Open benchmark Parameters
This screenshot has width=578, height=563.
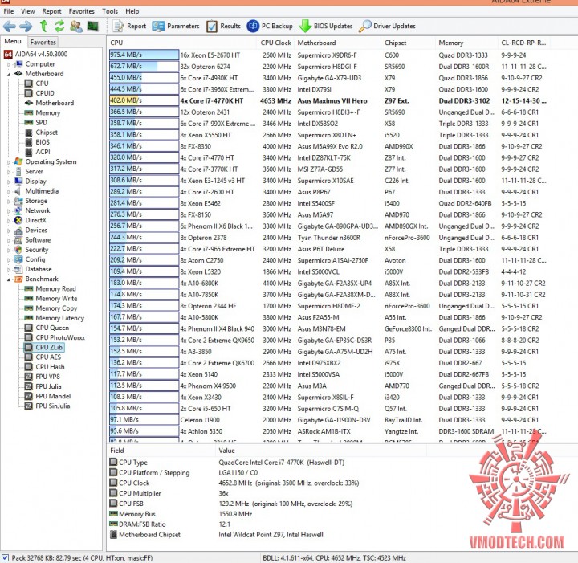coord(176,26)
